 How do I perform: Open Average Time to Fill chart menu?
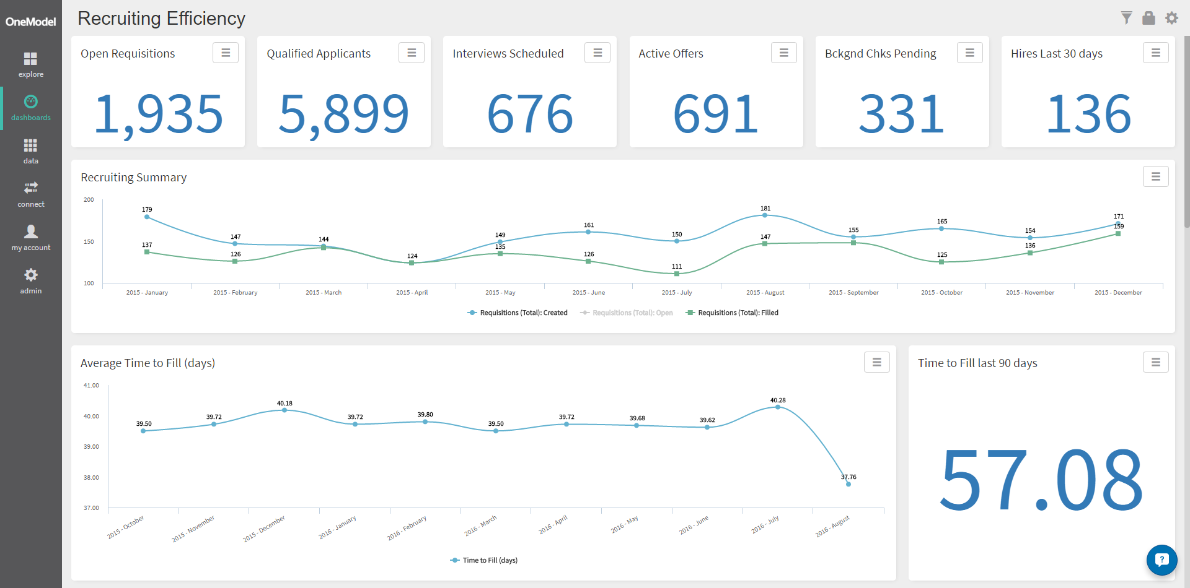point(876,363)
